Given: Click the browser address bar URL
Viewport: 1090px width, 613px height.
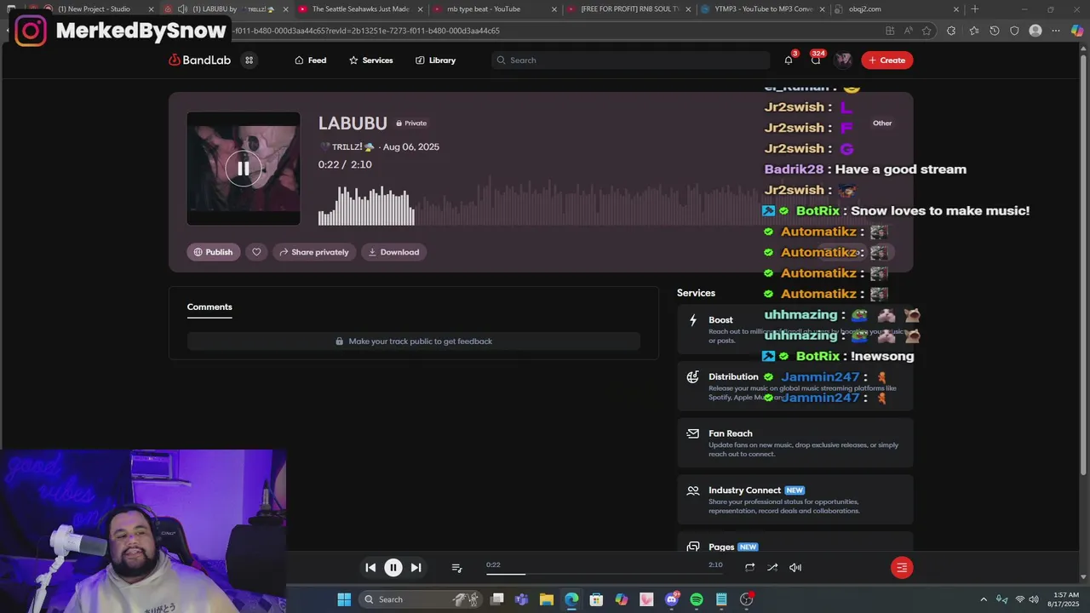Looking at the screenshot, I should (x=366, y=31).
